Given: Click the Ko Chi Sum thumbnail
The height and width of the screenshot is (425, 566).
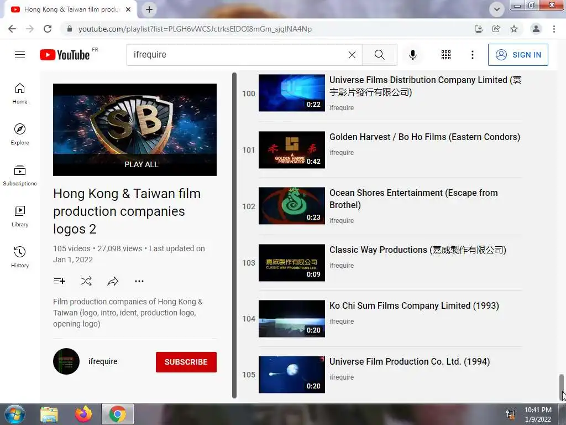Looking at the screenshot, I should tap(292, 319).
